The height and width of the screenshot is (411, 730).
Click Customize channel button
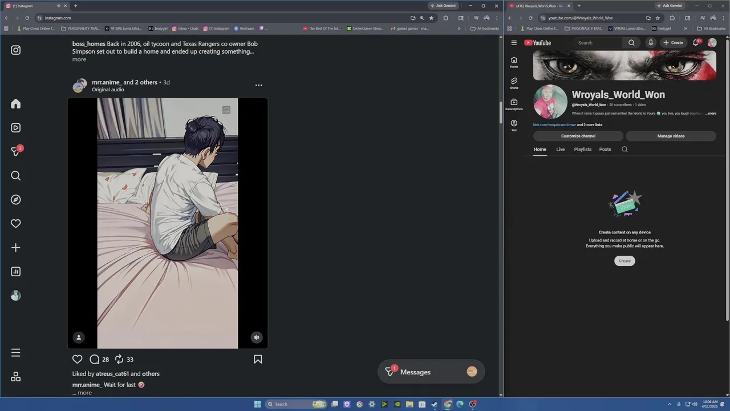[x=578, y=136]
